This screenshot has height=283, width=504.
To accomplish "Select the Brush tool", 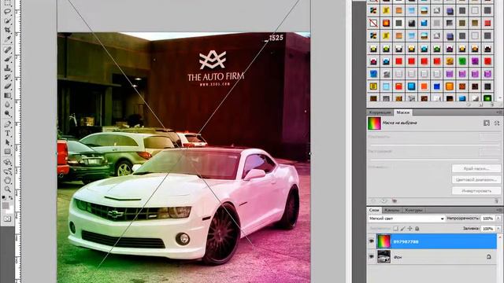I will [x=7, y=59].
